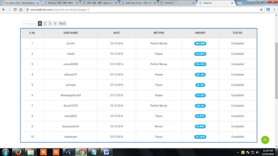Click the Windows Start button
The height and width of the screenshot is (156, 278).
point(5,152)
